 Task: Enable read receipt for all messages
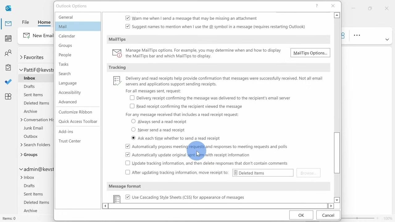tap(132, 106)
